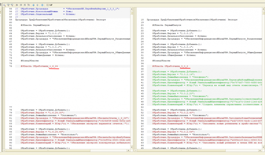Screen dimensions: 265x155
Task: Click right line 'Обработчик.Версия = "3.0.2.54";'
Action: click(x=173, y=132)
